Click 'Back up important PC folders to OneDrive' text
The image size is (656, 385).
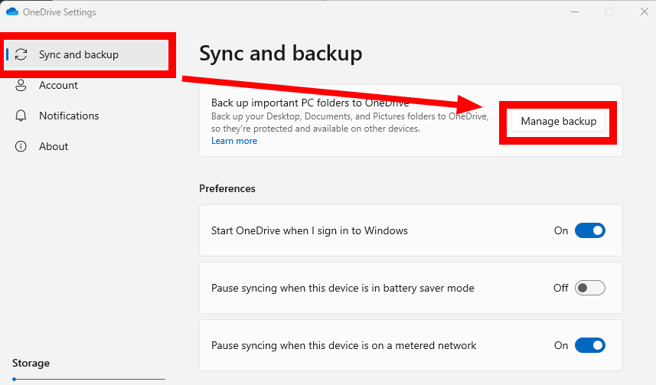tap(310, 103)
